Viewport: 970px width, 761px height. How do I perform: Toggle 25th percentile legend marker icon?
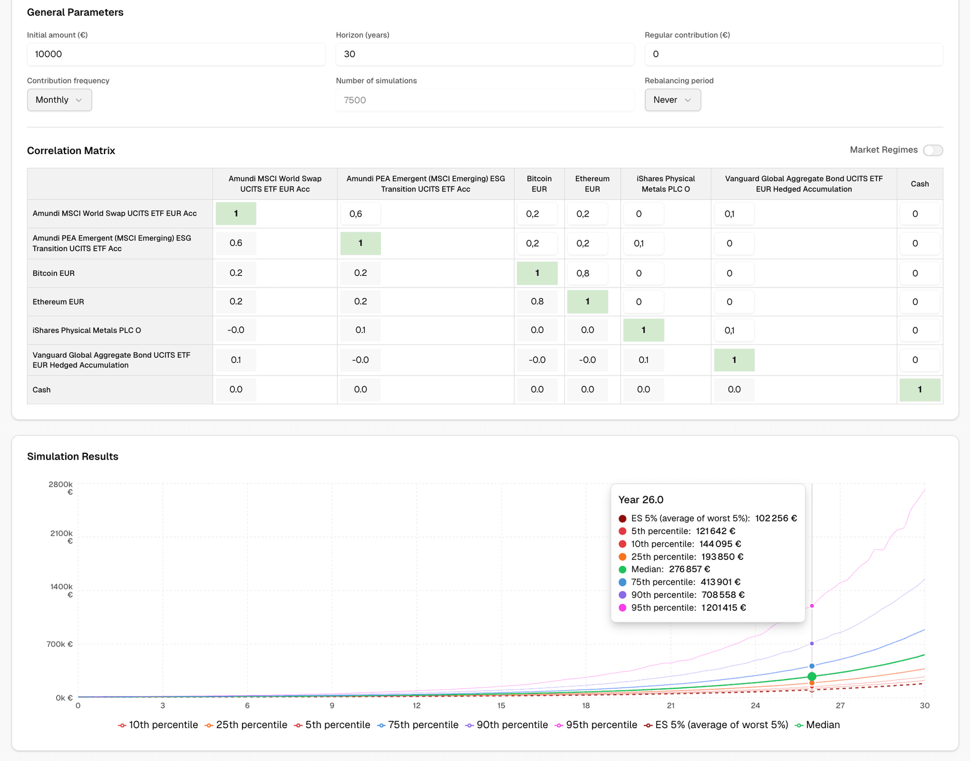pyautogui.click(x=209, y=725)
